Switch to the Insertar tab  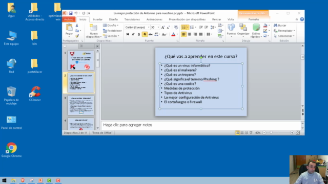[x=98, y=19]
